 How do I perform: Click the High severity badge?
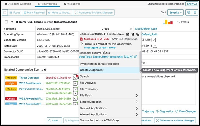coord(11,83)
